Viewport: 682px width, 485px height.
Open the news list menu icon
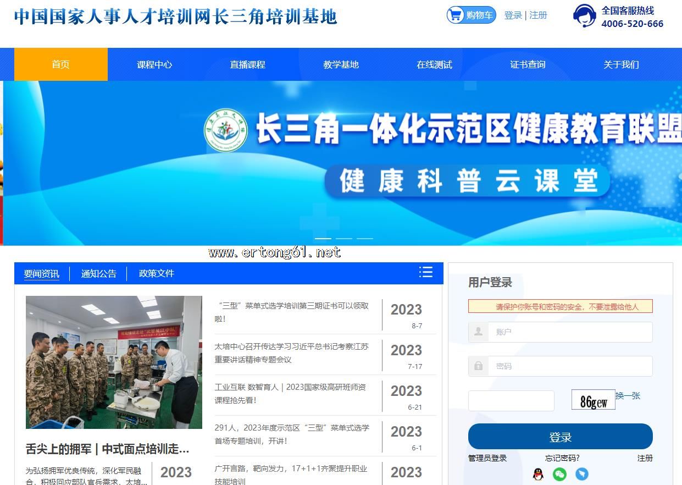(425, 272)
